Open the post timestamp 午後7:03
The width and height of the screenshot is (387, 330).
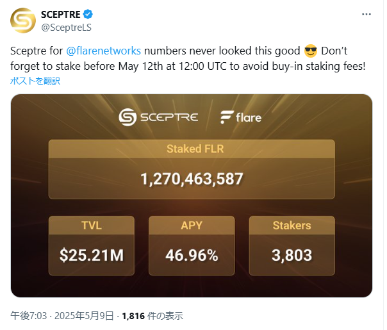tap(29, 316)
